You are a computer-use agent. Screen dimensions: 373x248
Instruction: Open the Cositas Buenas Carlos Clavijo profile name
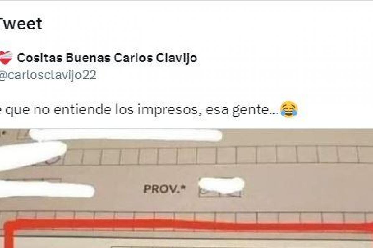tap(107, 58)
